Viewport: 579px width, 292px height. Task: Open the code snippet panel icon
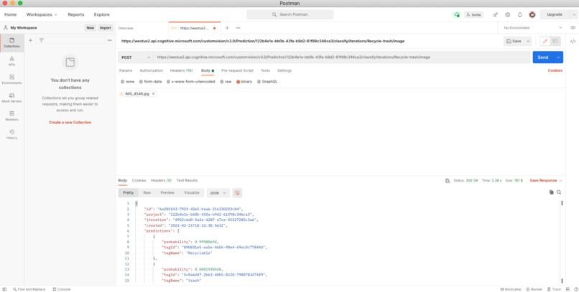(573, 42)
